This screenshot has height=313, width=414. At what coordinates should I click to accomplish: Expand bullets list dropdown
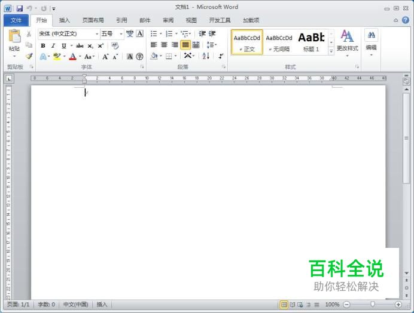coord(160,34)
